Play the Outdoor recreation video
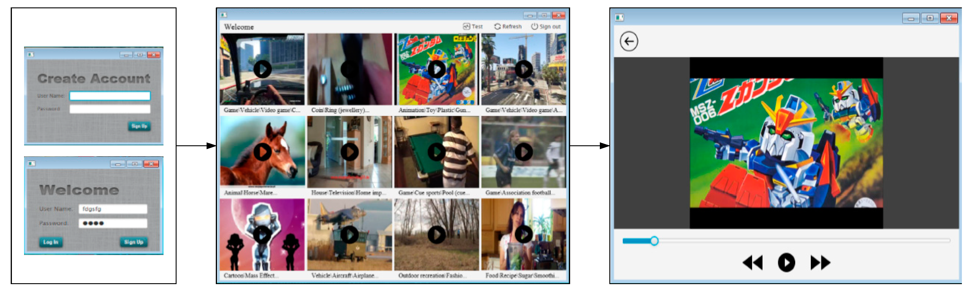This screenshot has width=972, height=293. 437,235
